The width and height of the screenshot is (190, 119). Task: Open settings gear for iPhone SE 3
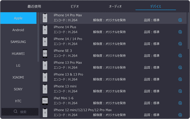[x=180, y=56]
